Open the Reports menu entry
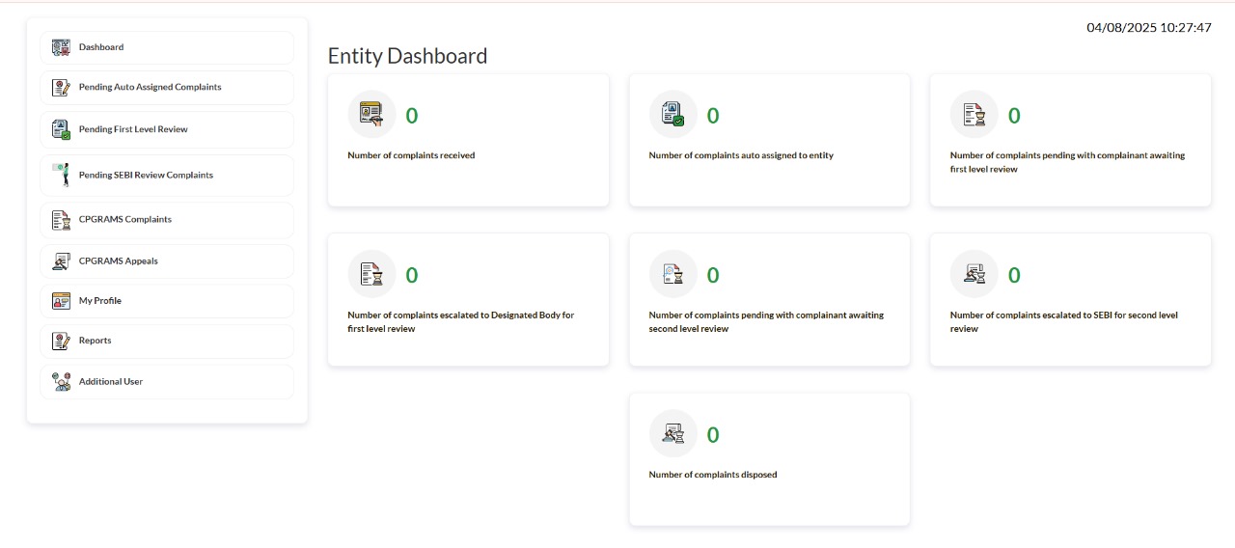 [x=167, y=341]
